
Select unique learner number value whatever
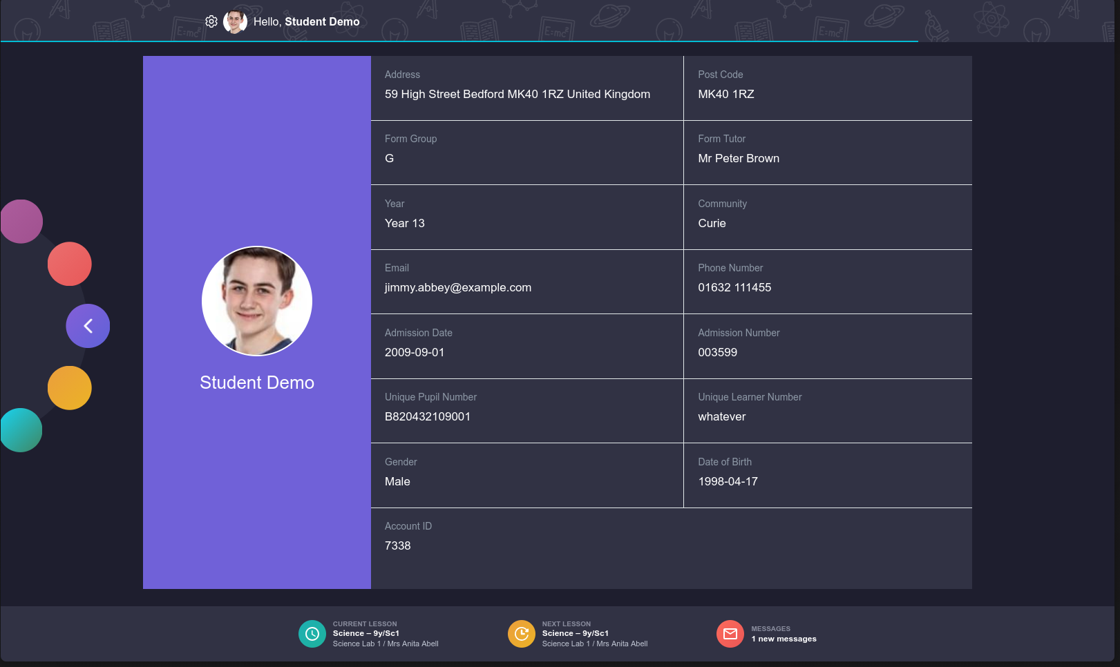[722, 416]
